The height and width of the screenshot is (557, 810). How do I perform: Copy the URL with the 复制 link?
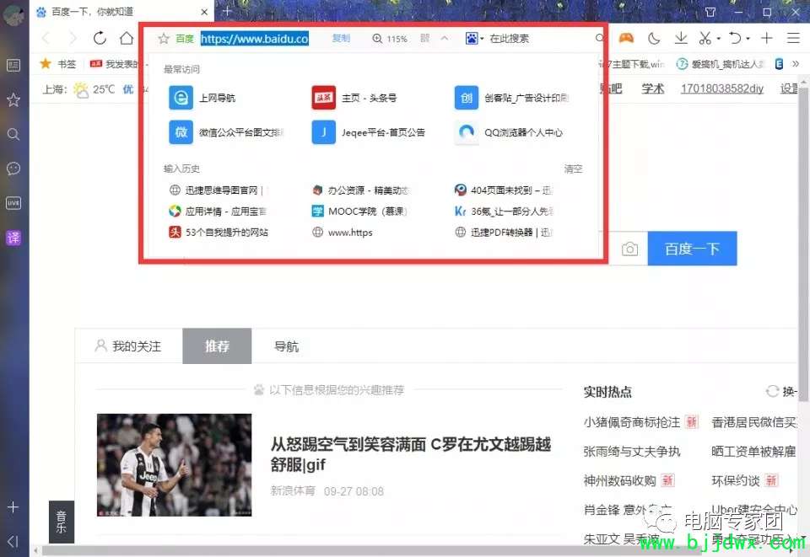pyautogui.click(x=341, y=38)
